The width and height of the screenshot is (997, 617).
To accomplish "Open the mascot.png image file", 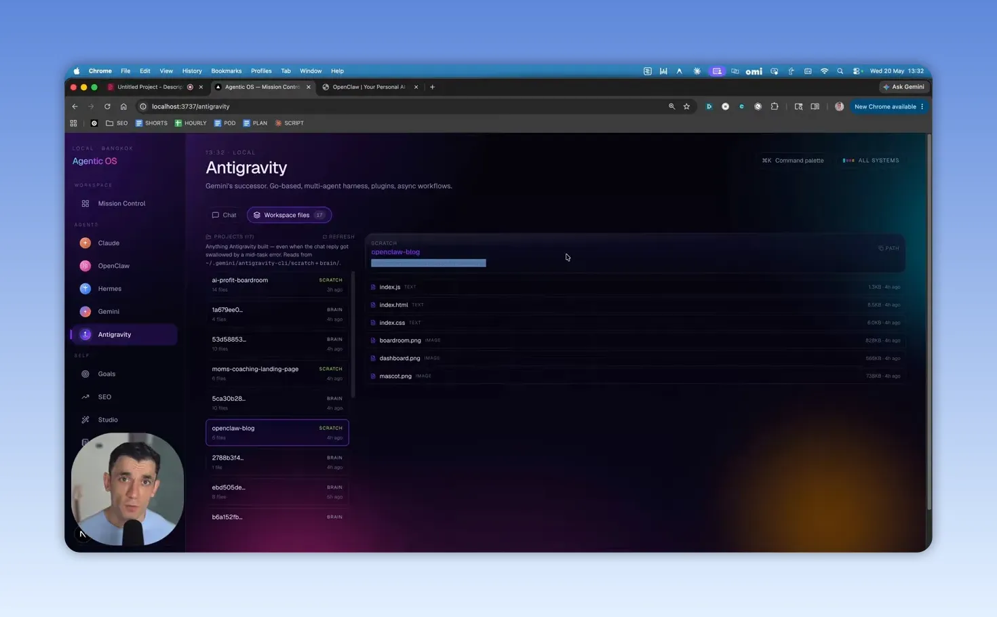I will point(636,376).
